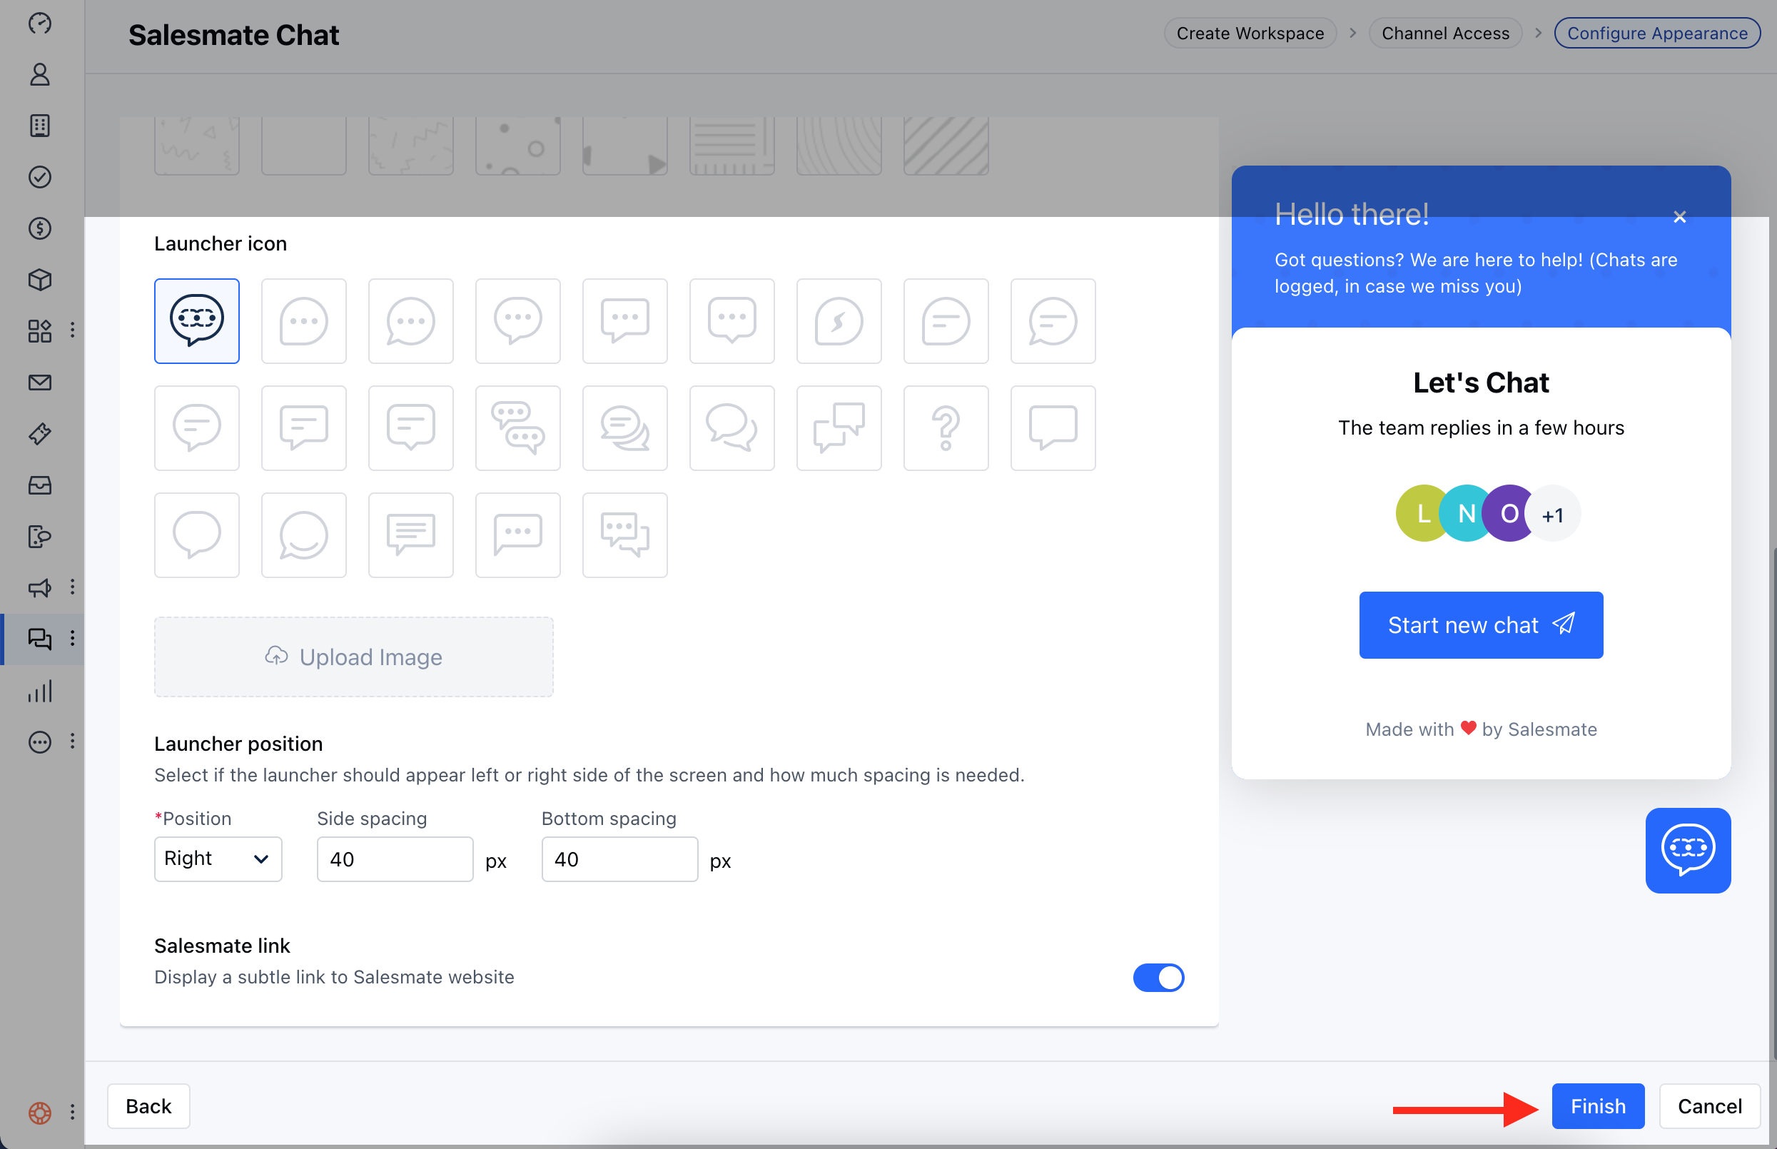Open the options dots beside apps grid icon
Viewport: 1777px width, 1149px height.
tap(72, 330)
